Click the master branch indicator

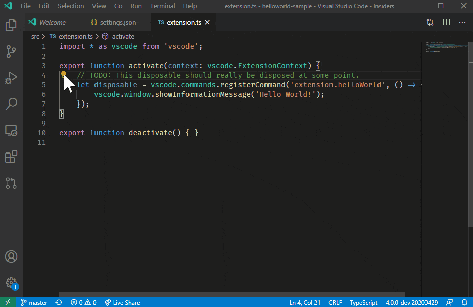coord(34,302)
